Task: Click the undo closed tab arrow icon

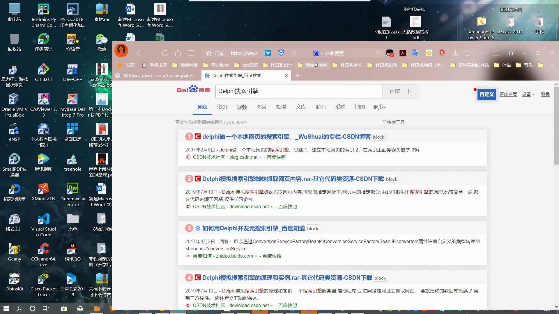Action: point(467,53)
